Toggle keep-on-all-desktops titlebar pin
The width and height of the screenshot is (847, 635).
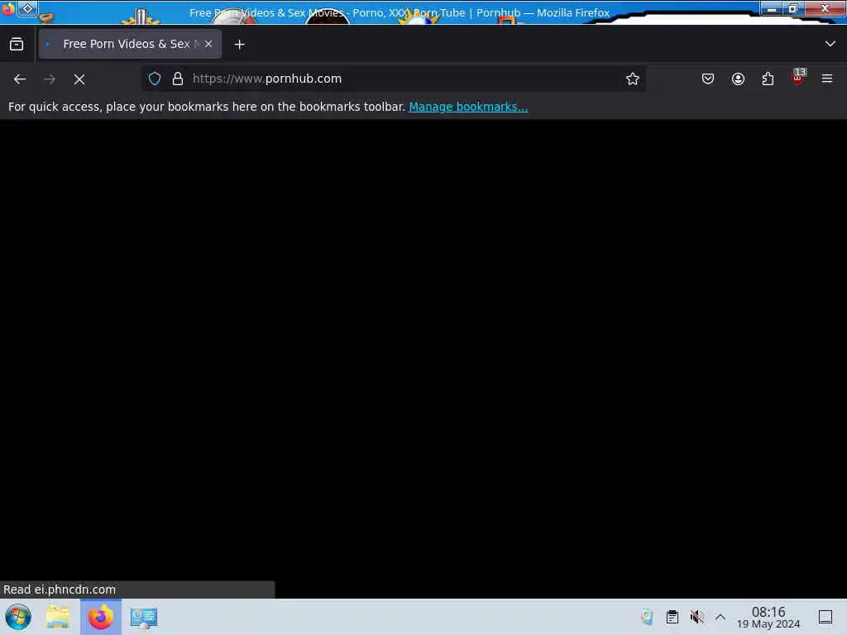coord(27,8)
